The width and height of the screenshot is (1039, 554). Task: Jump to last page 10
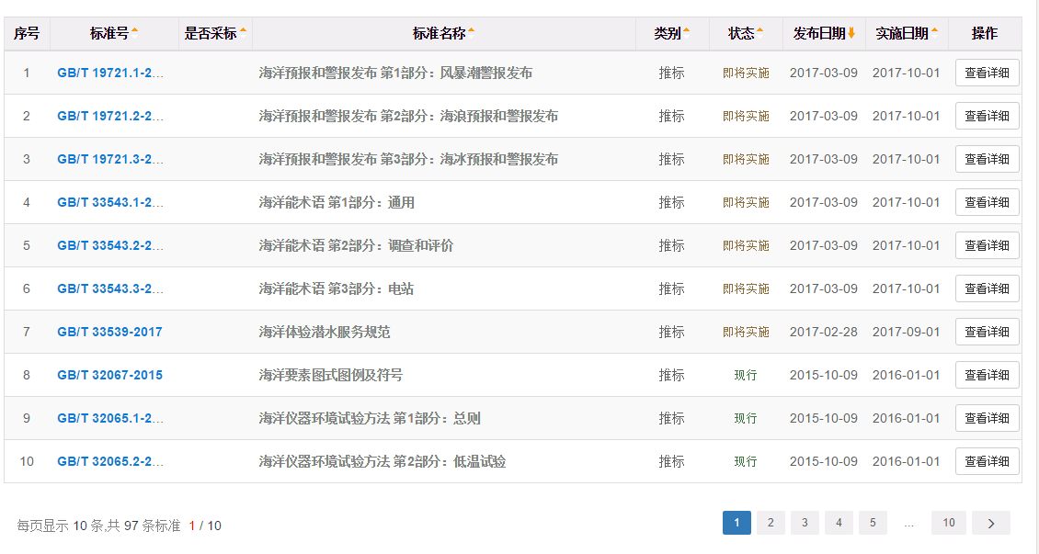coord(948,523)
